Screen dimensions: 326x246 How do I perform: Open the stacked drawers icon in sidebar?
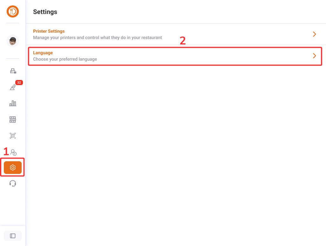[x=13, y=120]
